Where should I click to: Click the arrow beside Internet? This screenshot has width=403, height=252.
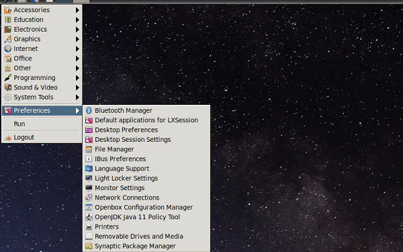coord(77,49)
